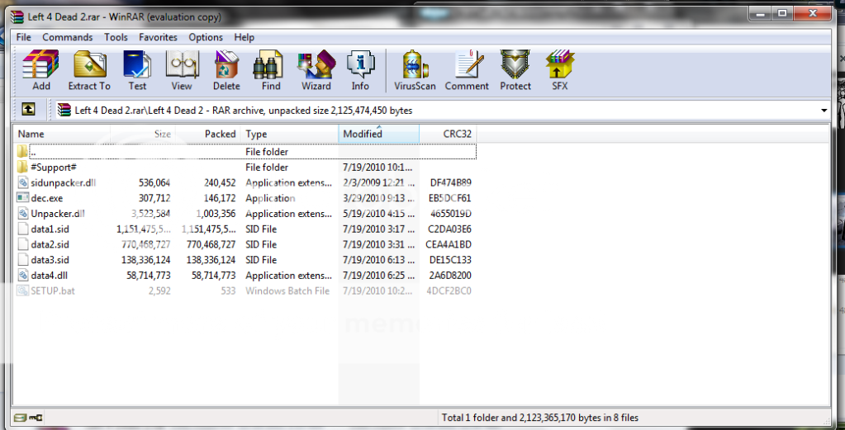Click the status bar total files text
Image resolution: width=845 pixels, height=430 pixels.
540,417
